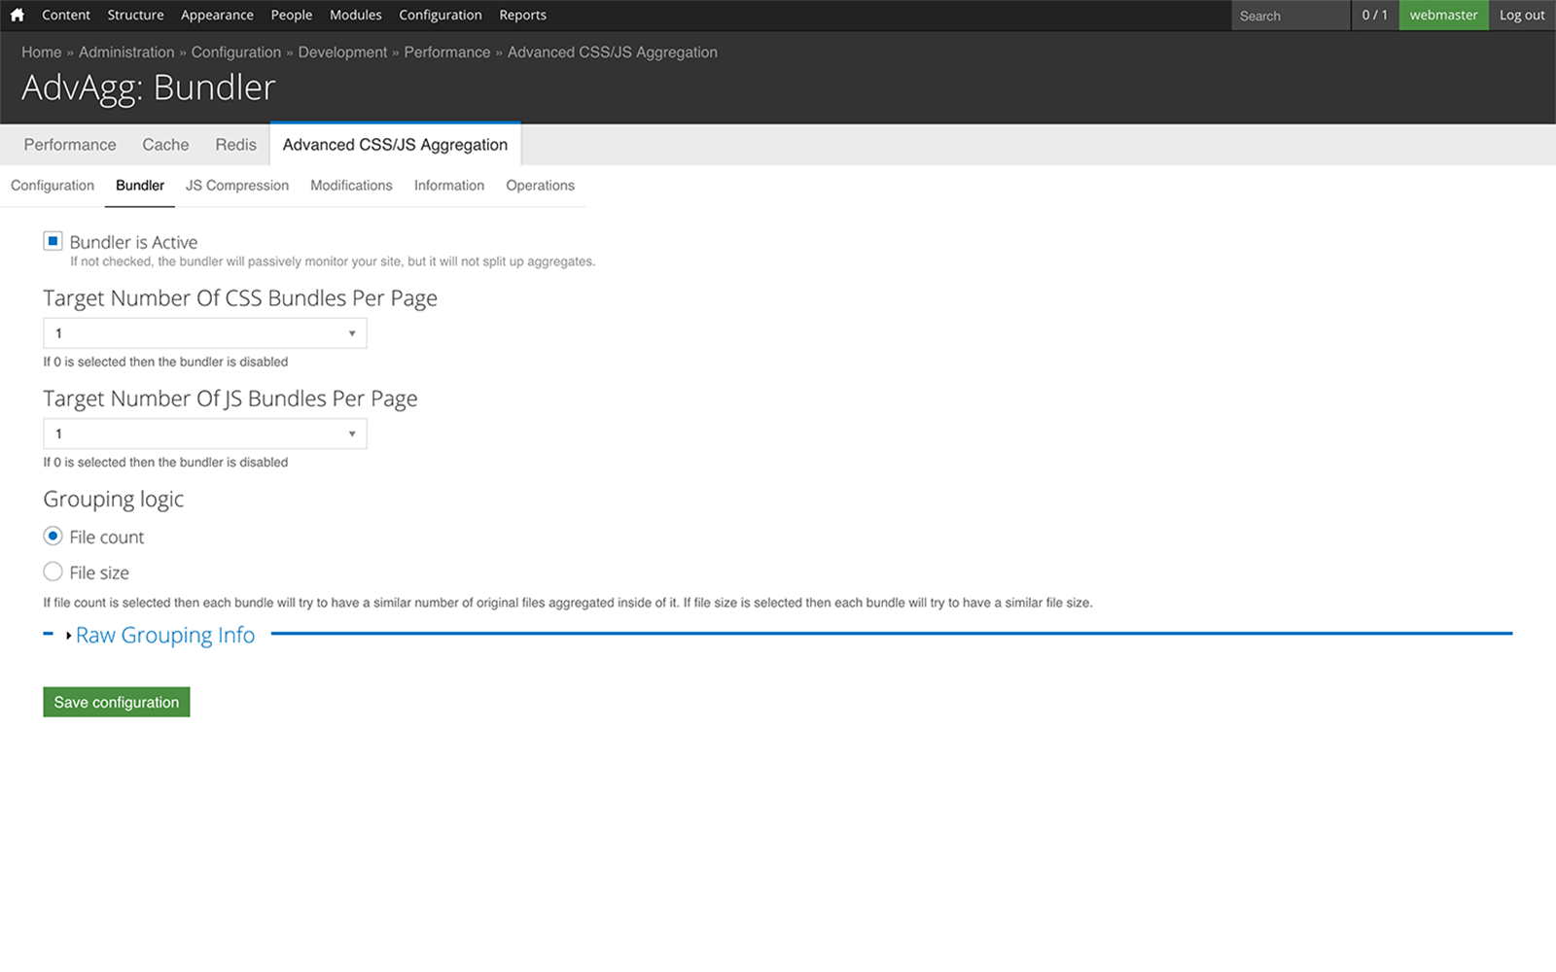Select the File size radio option

[x=53, y=572]
